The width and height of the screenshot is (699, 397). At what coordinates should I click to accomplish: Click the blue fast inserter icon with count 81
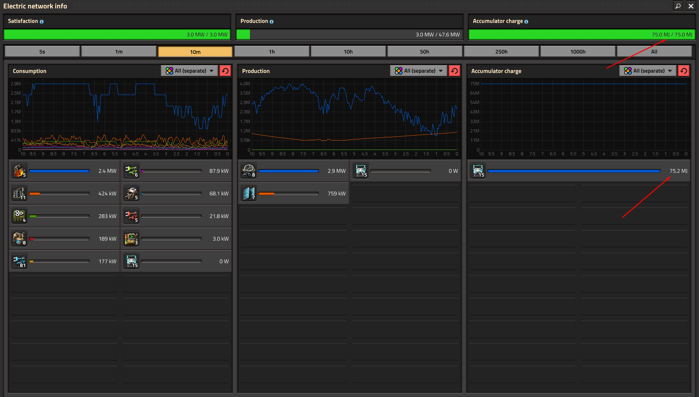point(19,261)
